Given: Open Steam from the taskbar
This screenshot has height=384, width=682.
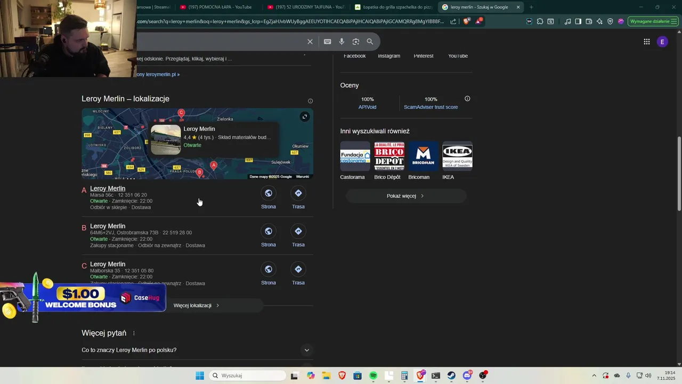Looking at the screenshot, I should pos(451,375).
